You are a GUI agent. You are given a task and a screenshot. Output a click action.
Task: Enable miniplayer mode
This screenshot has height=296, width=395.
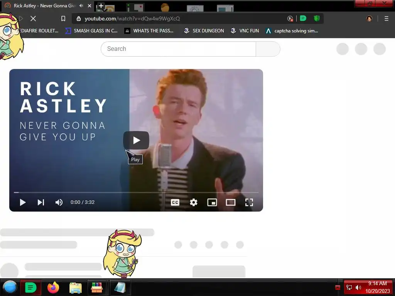[x=212, y=202]
